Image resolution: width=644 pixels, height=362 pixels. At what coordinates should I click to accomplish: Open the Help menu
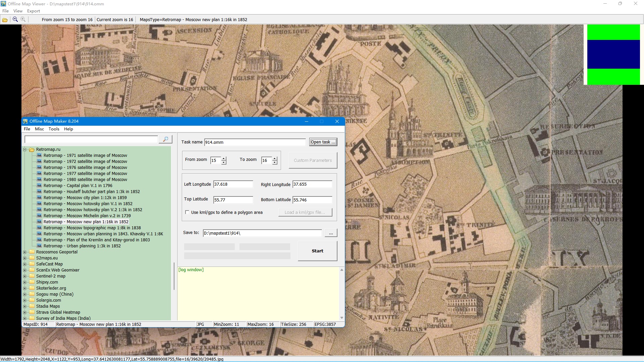68,129
